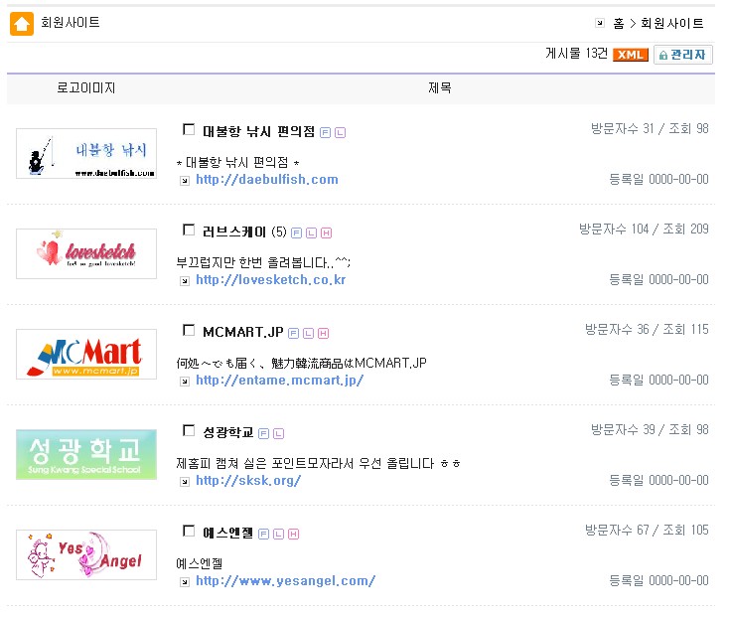729x617 pixels.
Task: Click the H icon next to MCMART.JP
Action: click(x=323, y=333)
